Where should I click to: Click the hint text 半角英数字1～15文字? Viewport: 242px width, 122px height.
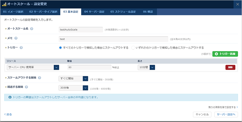[x=117, y=30]
